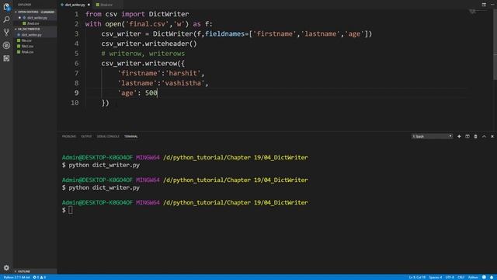Screen dimensions: 497x280
Task: Click line number 1 in gutter
Action: (76, 14)
